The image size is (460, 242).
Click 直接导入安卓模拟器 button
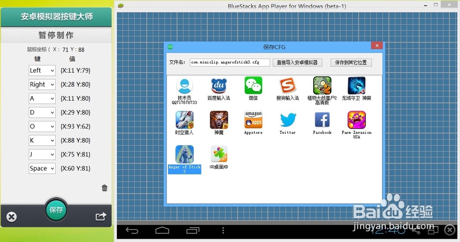point(297,63)
